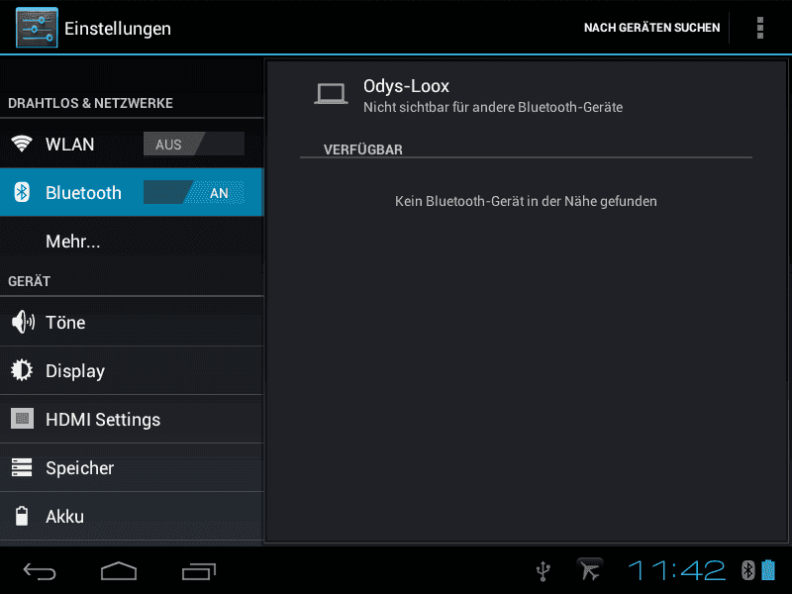Open the Recent apps navigation button
Screen dimensions: 792x594
coord(199,571)
